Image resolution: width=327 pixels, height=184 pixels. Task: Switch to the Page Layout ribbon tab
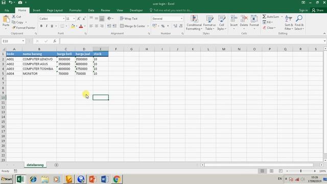click(55, 10)
